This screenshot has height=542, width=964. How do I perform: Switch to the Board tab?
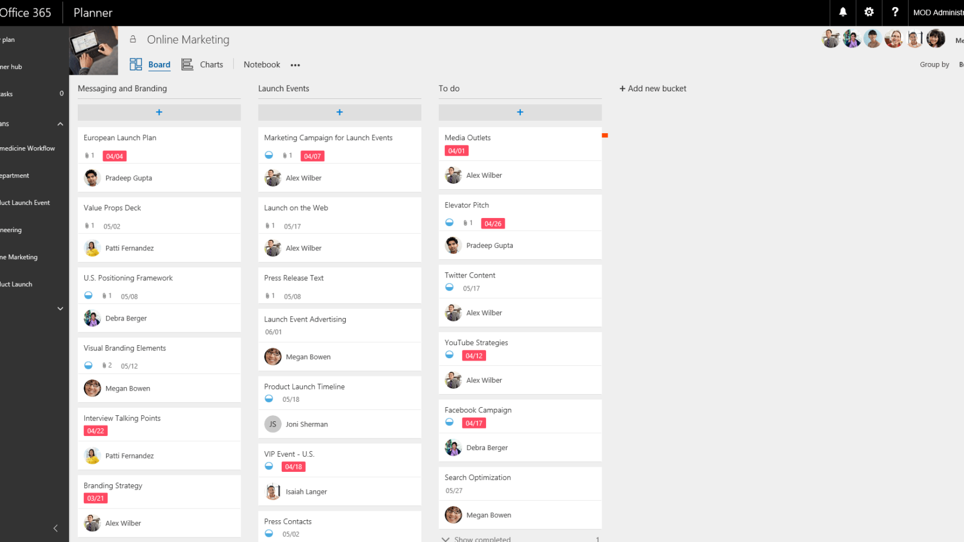tap(159, 65)
